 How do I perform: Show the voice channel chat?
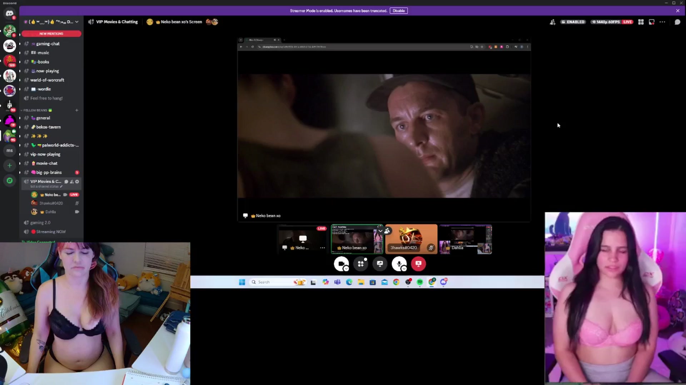point(677,22)
